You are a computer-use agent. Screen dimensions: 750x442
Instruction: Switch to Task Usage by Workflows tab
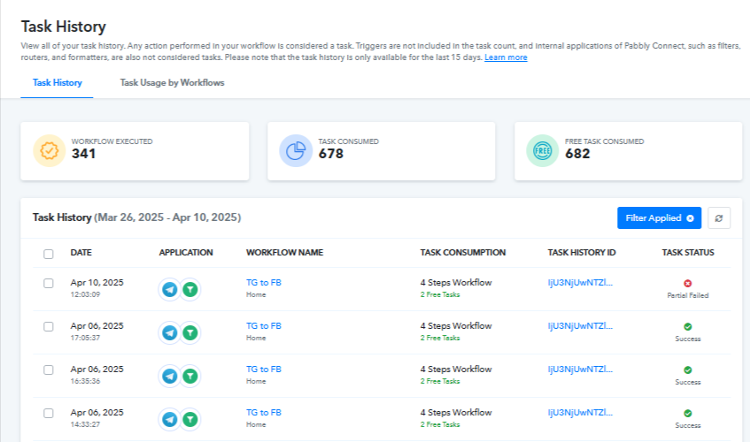click(x=172, y=83)
